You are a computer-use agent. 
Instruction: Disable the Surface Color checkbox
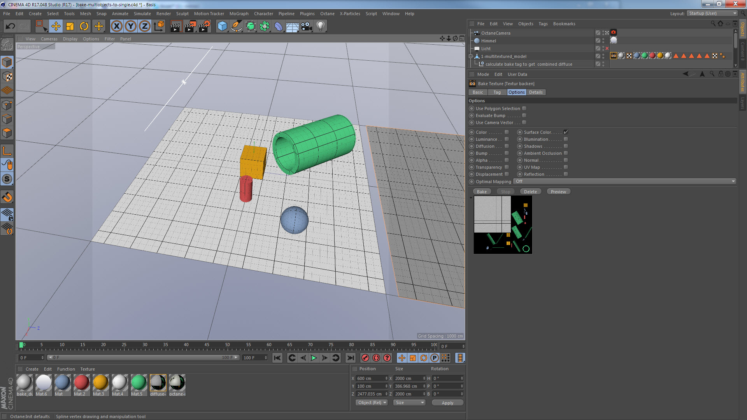pos(566,132)
